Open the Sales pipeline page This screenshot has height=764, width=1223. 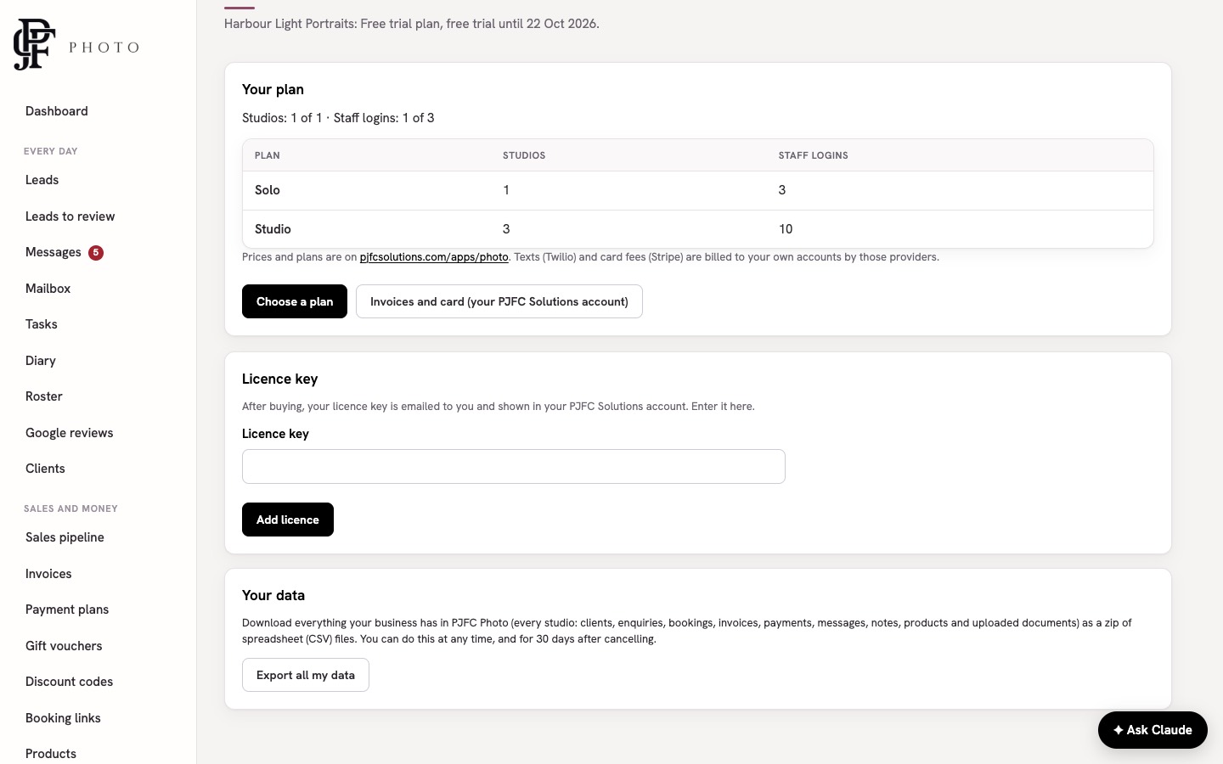(65, 537)
